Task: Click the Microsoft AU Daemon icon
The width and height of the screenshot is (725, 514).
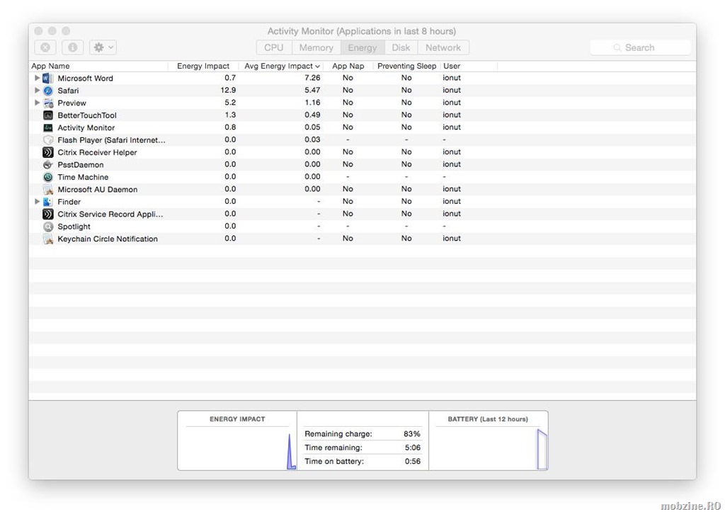Action: click(47, 190)
